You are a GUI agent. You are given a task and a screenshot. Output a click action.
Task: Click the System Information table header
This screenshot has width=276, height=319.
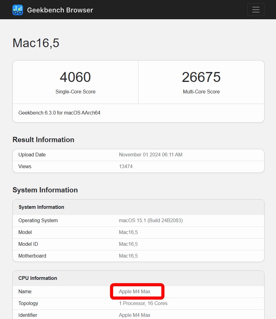[x=41, y=207]
